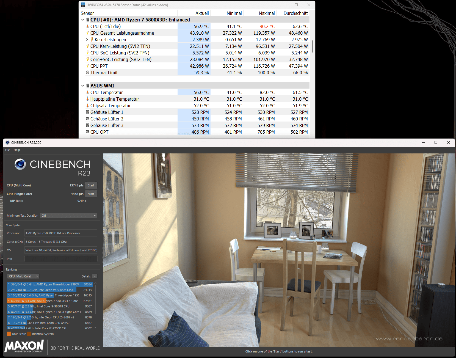
Task: Click the Durchschnitt column header in HWiNFO
Action: click(293, 13)
